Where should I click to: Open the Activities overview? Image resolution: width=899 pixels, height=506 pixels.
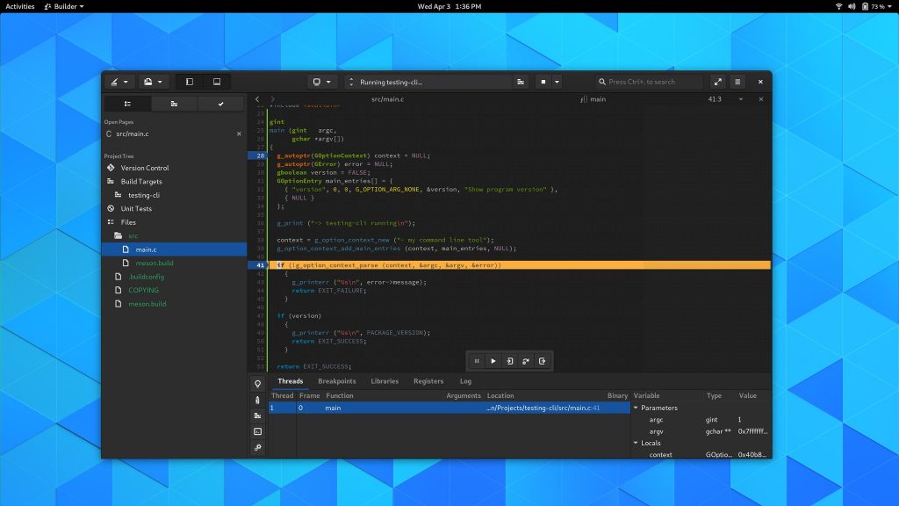[20, 6]
